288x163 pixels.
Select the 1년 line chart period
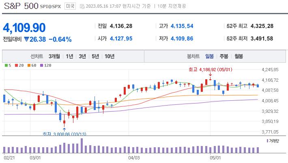[70, 56]
